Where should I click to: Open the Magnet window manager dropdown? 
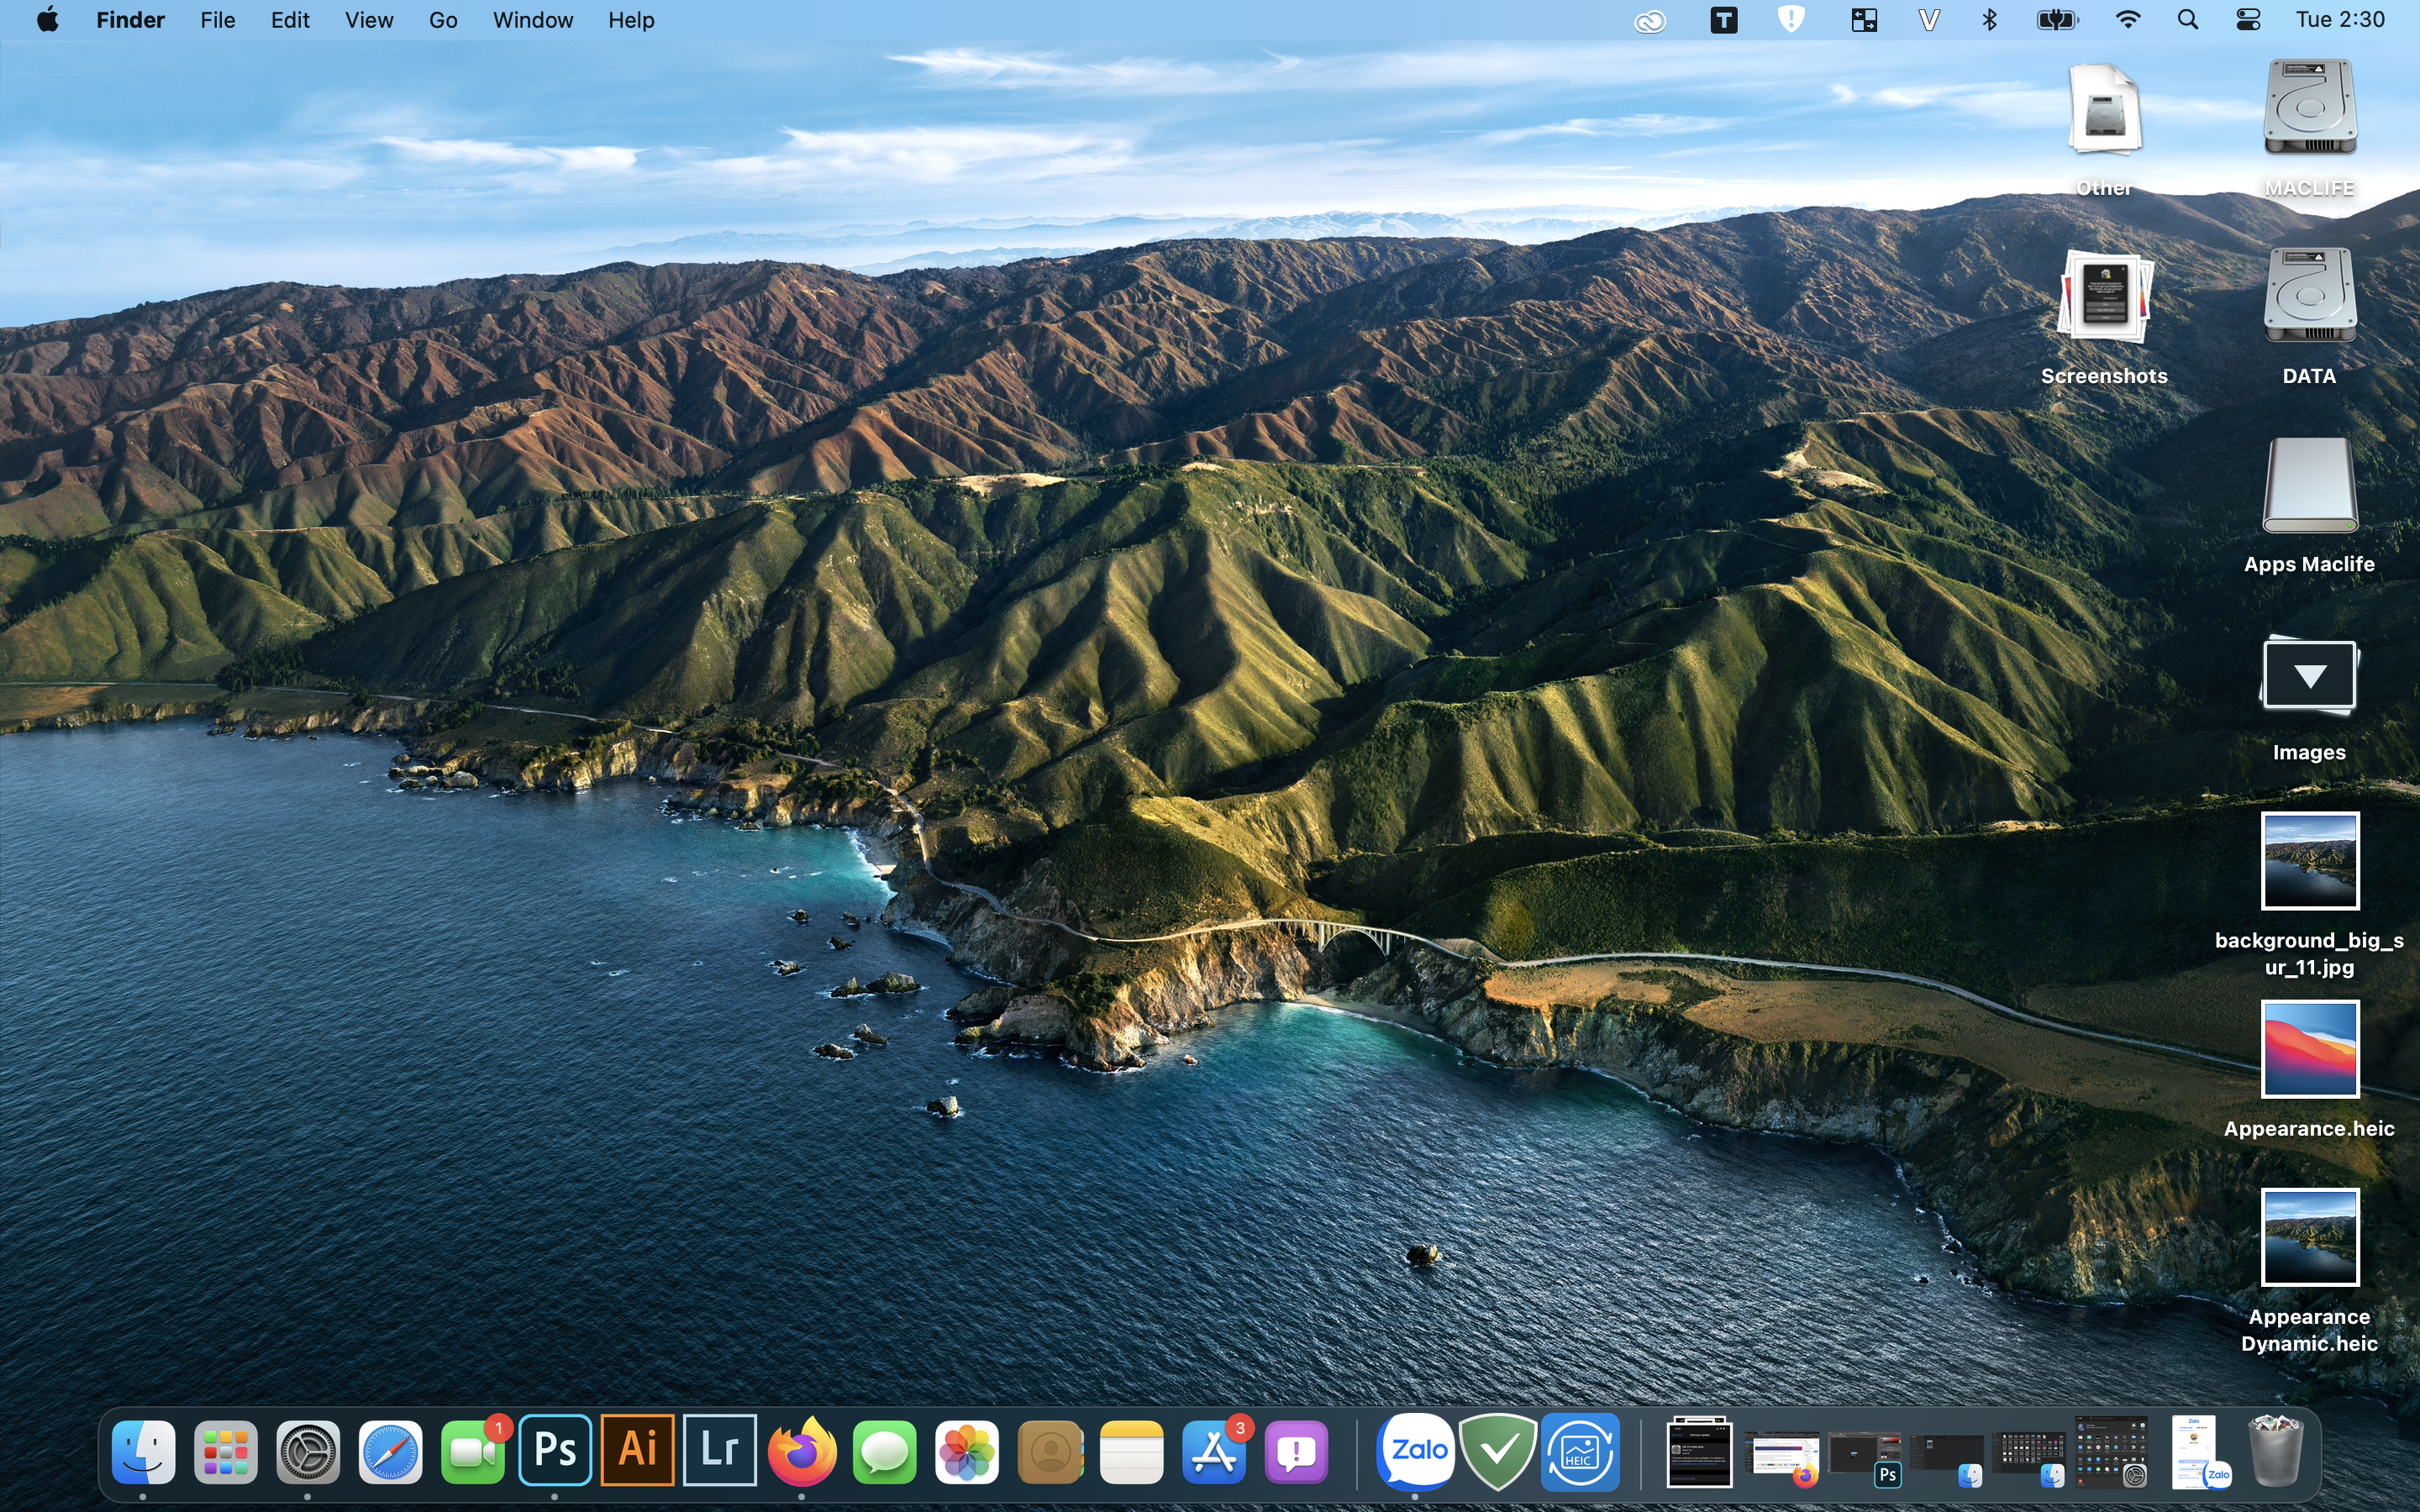pos(1864,19)
